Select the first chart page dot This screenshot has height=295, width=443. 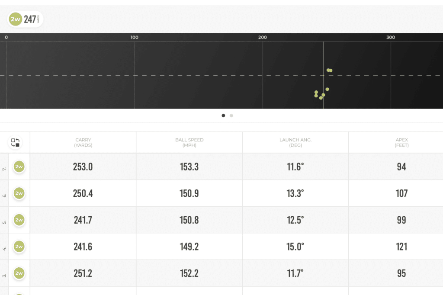223,115
